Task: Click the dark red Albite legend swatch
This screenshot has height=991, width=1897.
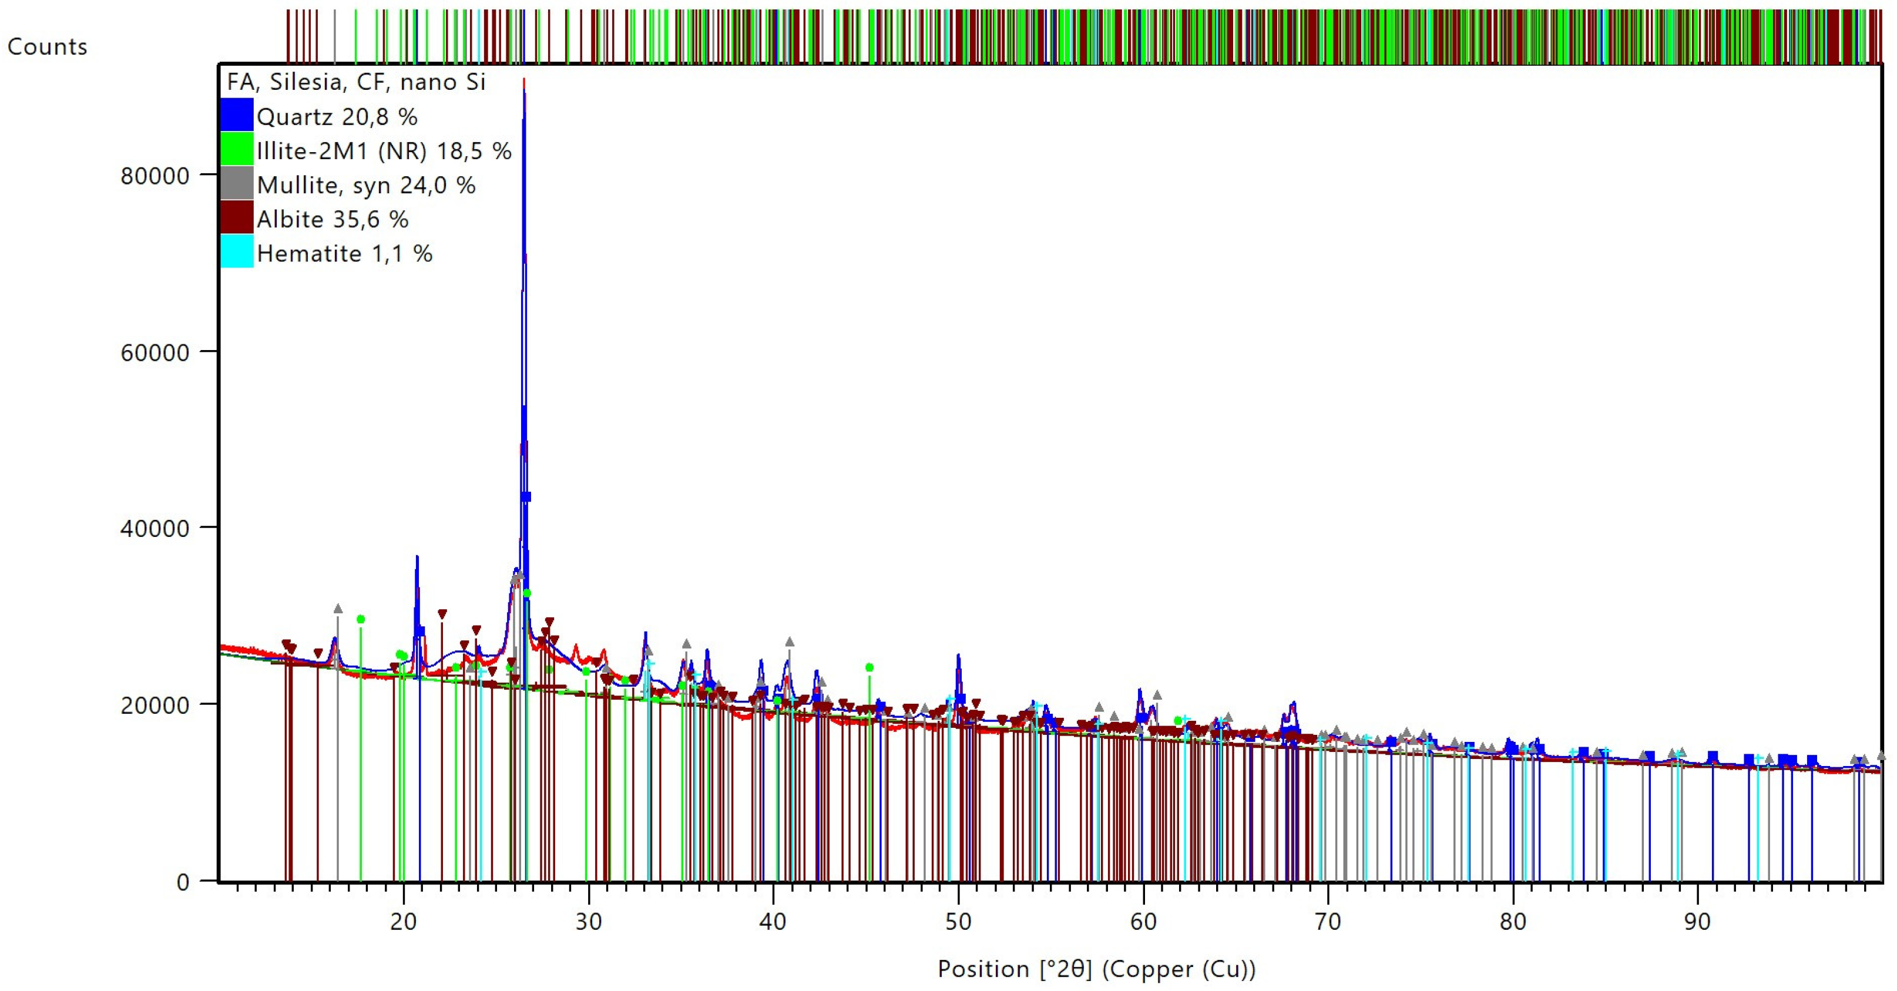Action: (x=236, y=218)
